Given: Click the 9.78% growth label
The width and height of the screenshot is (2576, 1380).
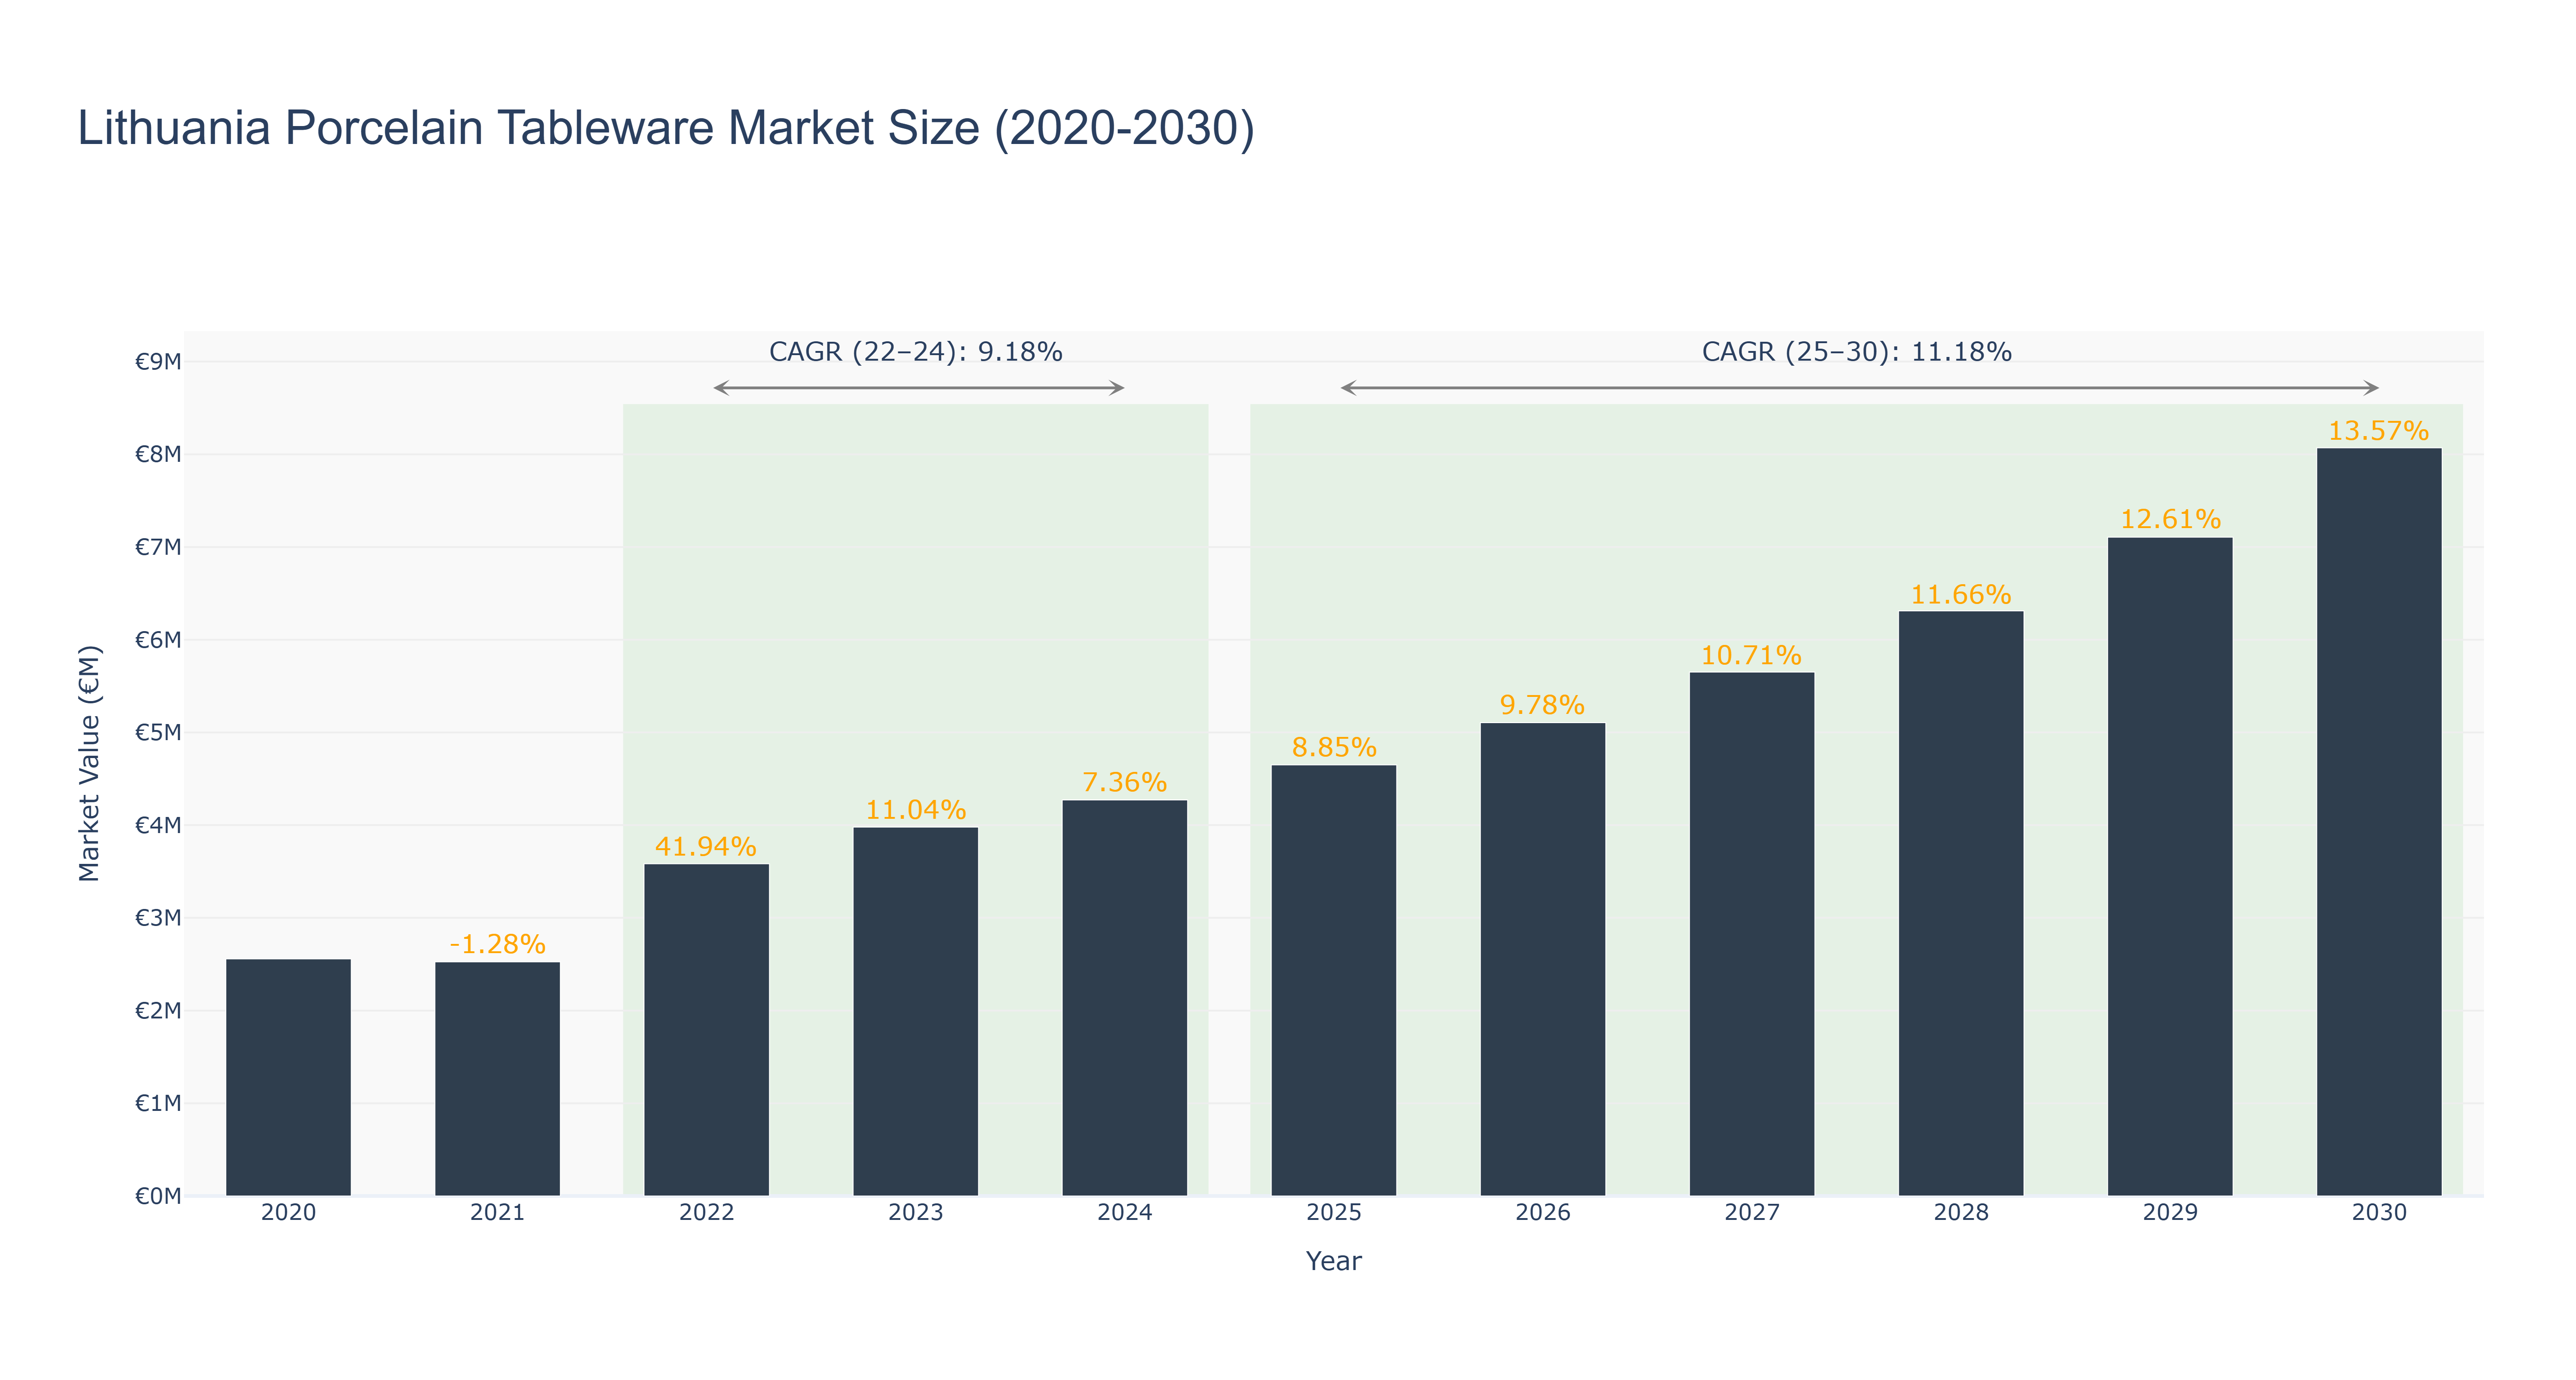Looking at the screenshot, I should 1542,705.
